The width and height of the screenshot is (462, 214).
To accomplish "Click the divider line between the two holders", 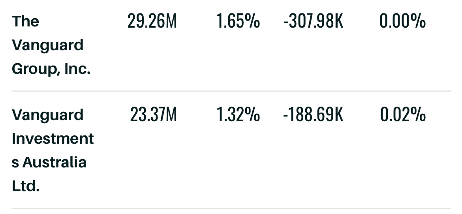I will click(x=231, y=91).
